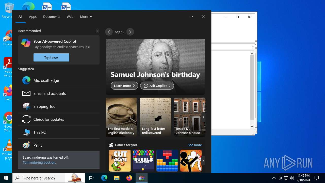Click the taskbar search box
This screenshot has width=325, height=183.
49,178
